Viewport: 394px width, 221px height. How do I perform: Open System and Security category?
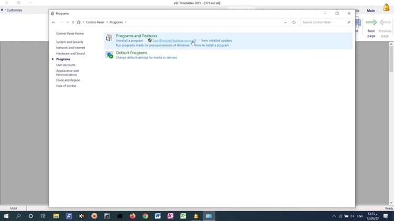click(70, 42)
